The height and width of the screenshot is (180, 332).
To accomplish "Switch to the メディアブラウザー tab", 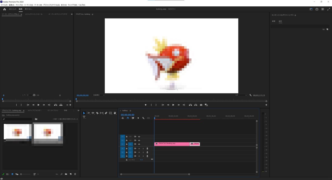I will [x=35, y=110].
